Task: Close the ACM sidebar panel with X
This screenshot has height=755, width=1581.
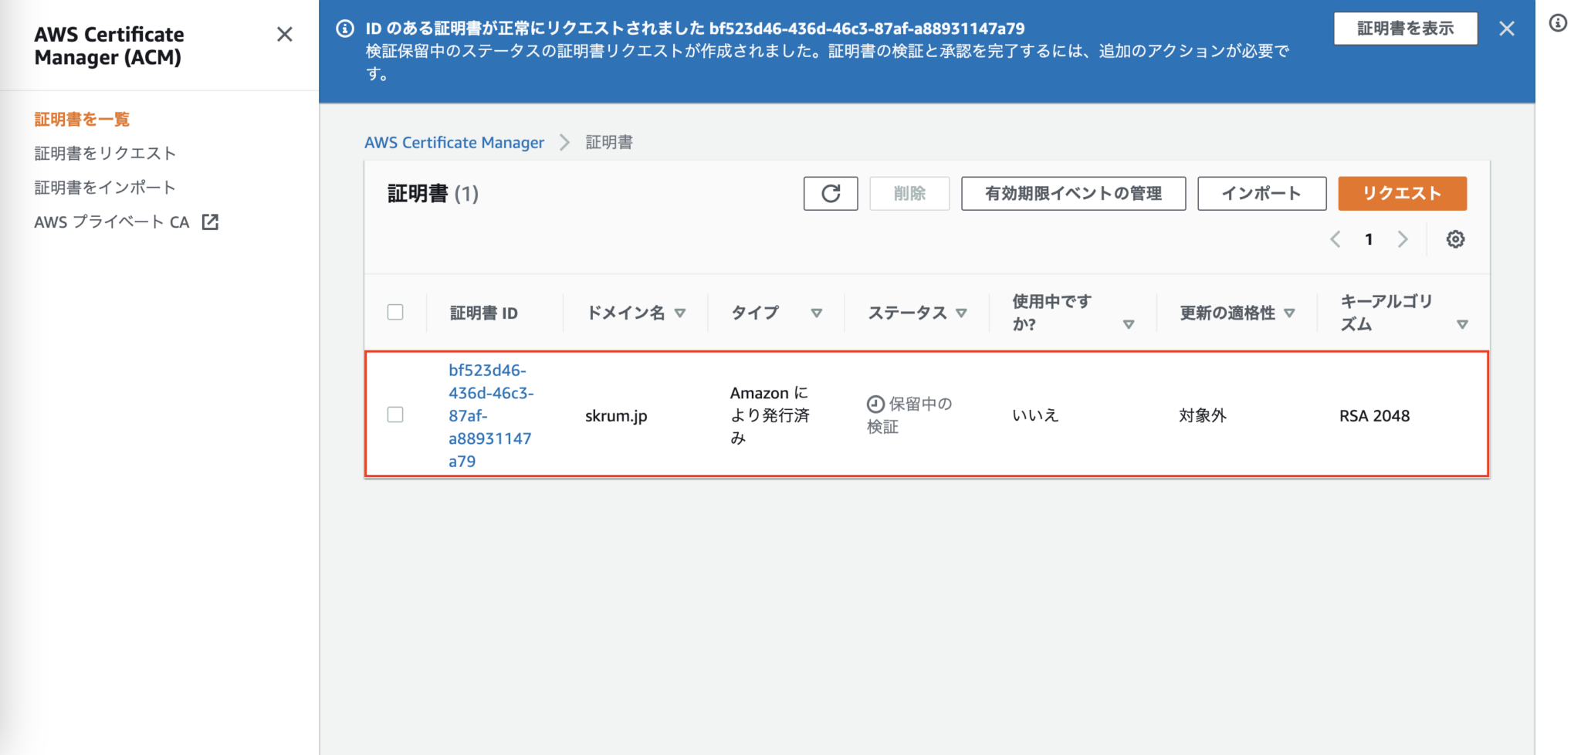Action: (x=284, y=34)
